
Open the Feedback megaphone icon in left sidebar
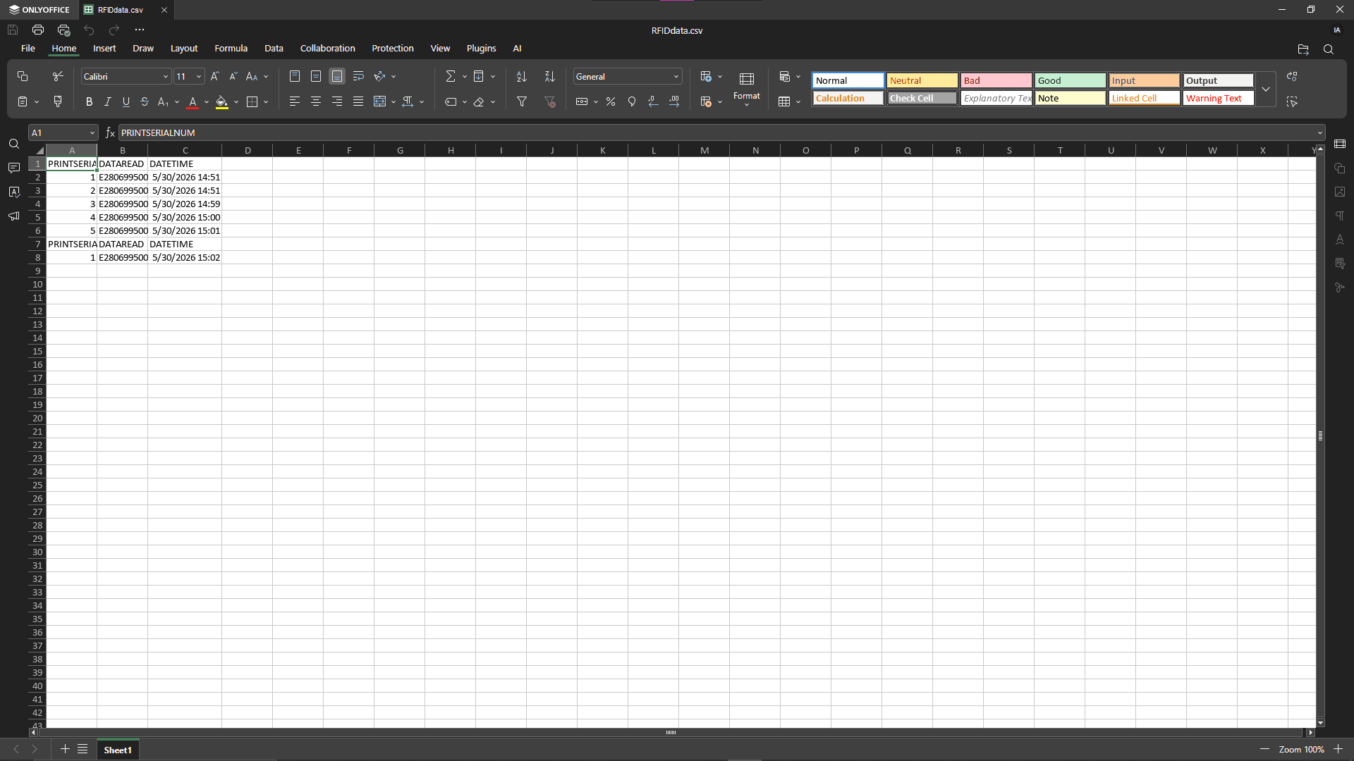[14, 216]
